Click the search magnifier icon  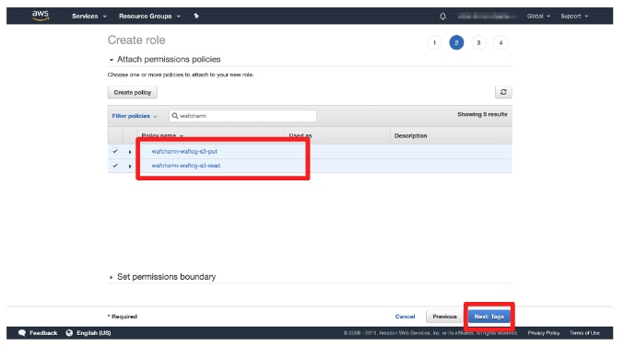[175, 116]
